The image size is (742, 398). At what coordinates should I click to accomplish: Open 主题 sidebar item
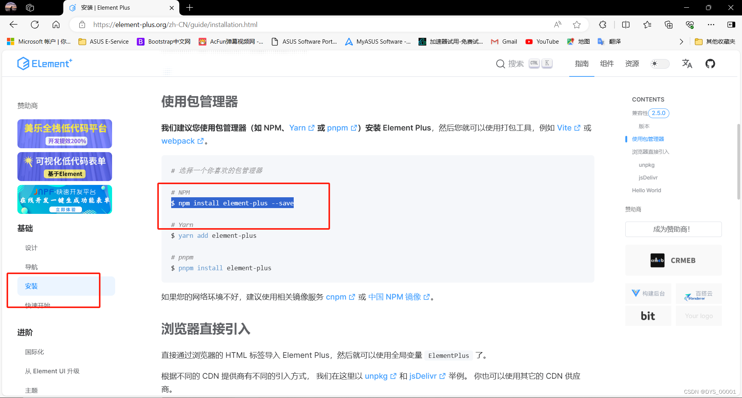[x=31, y=391]
